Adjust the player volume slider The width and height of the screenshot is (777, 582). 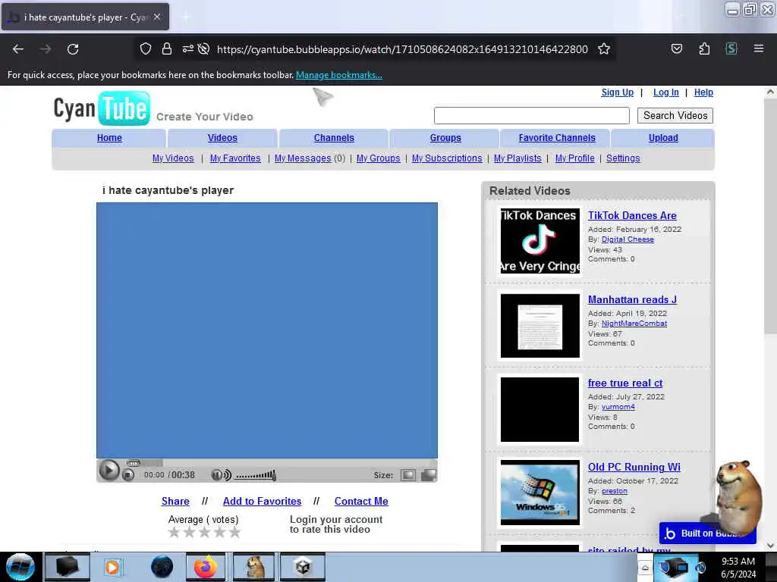pyautogui.click(x=256, y=476)
